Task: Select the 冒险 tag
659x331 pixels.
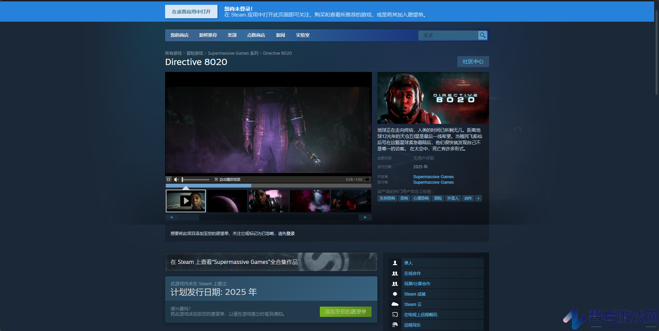Action: click(x=438, y=198)
